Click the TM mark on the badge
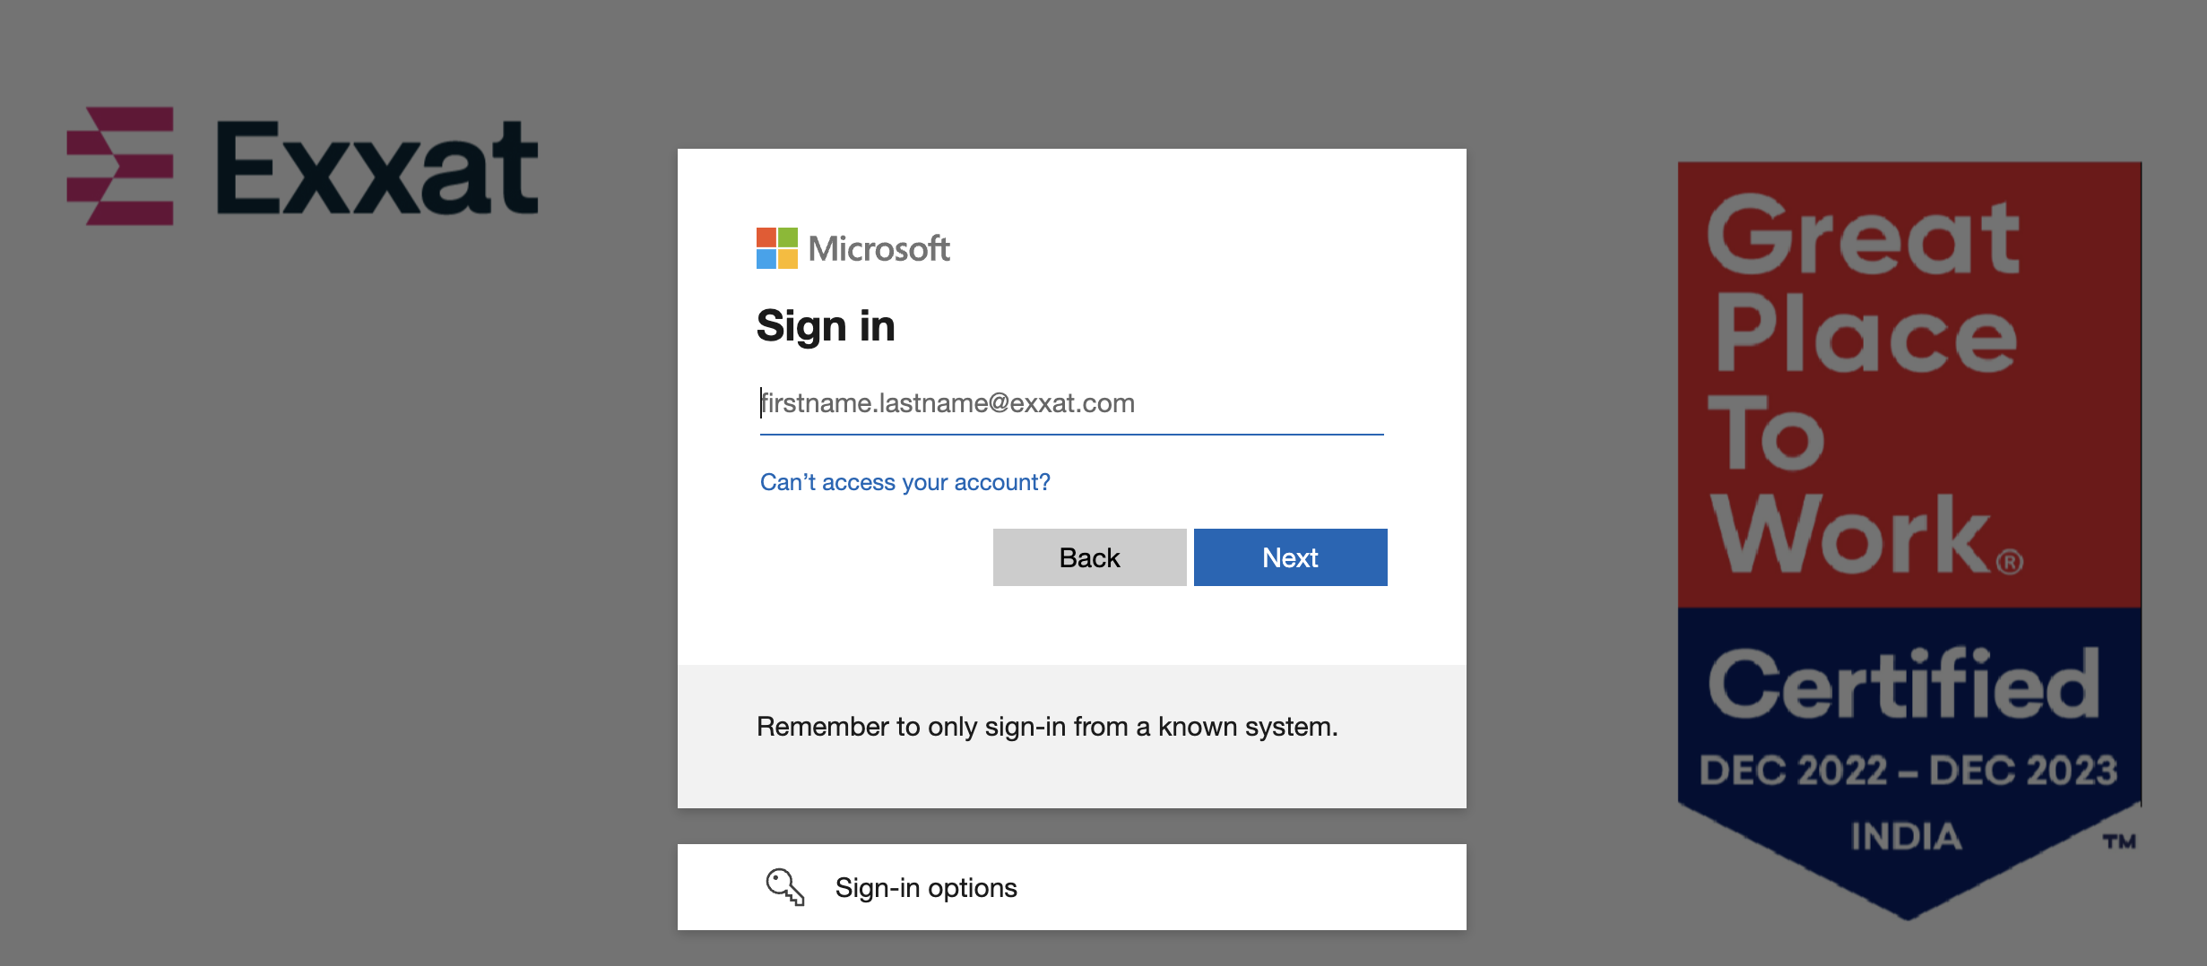The height and width of the screenshot is (966, 2207). tap(2119, 841)
